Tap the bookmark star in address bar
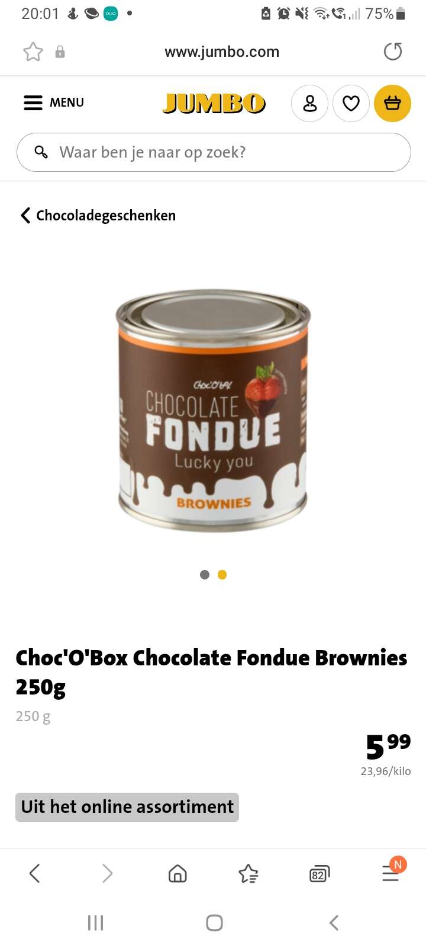Viewport: 426px width, 948px height. (33, 52)
